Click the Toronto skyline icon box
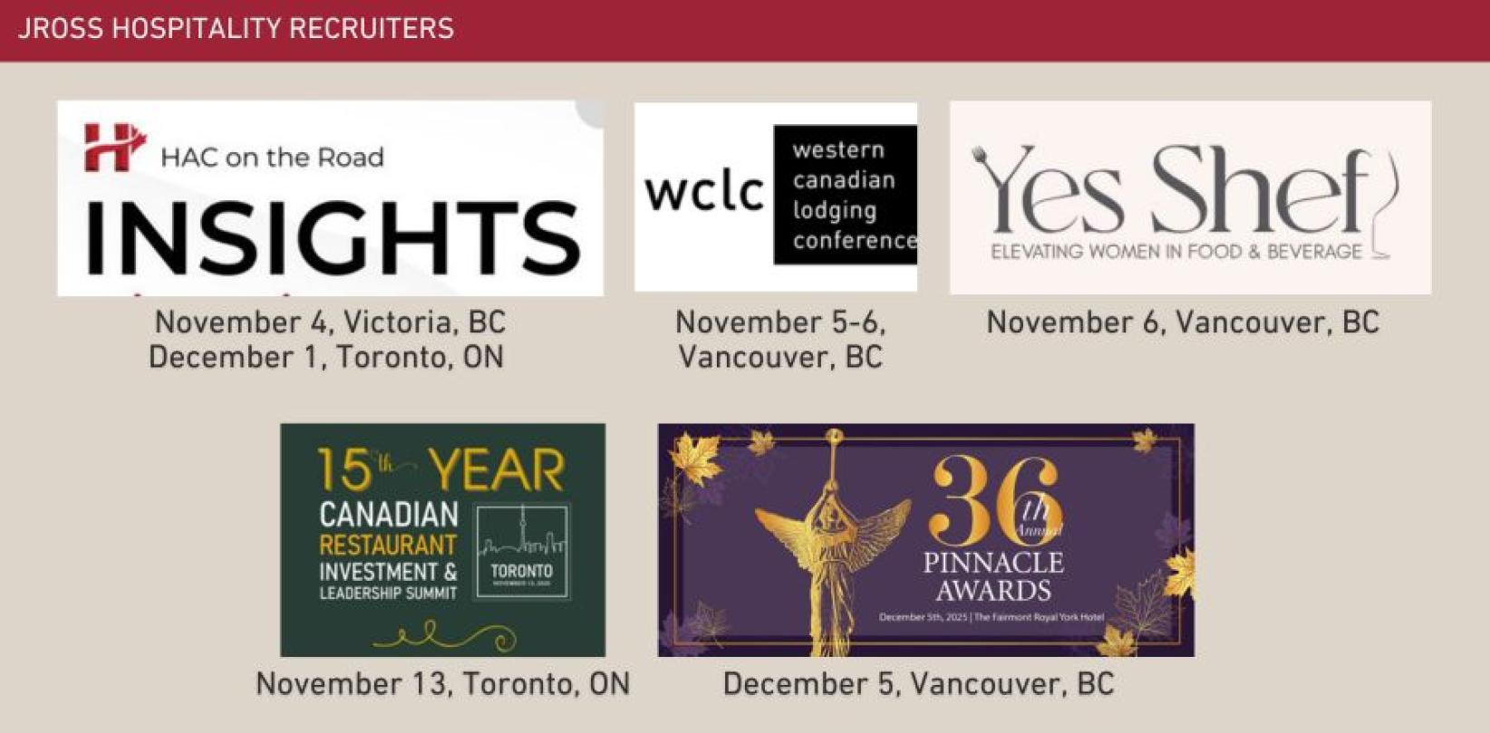 pos(522,552)
